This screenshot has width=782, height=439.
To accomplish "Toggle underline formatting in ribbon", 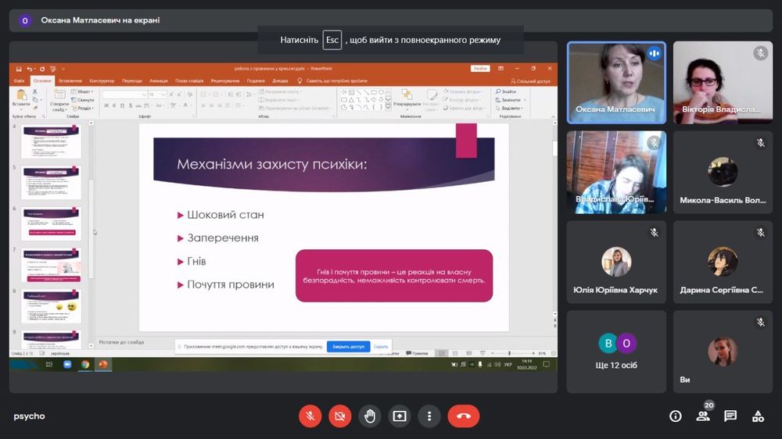I will (x=122, y=105).
